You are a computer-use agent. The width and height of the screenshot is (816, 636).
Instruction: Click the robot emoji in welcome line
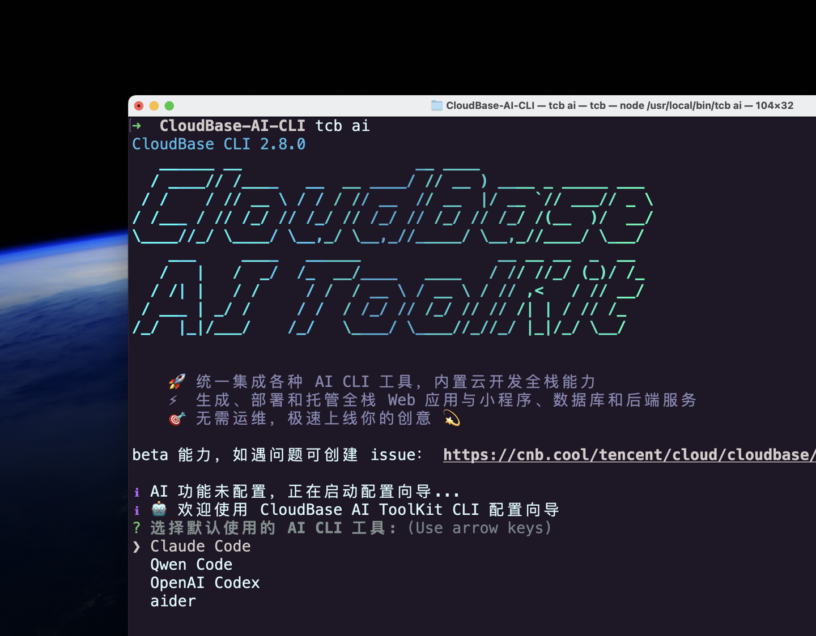[158, 509]
